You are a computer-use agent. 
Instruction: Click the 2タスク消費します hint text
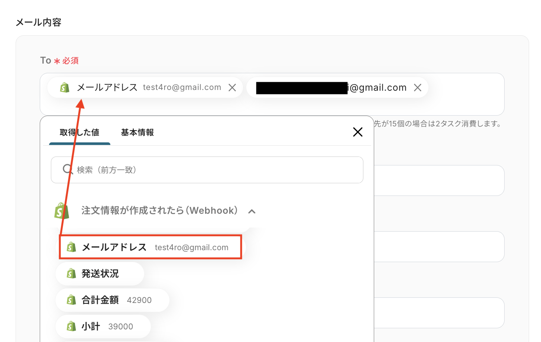click(438, 123)
